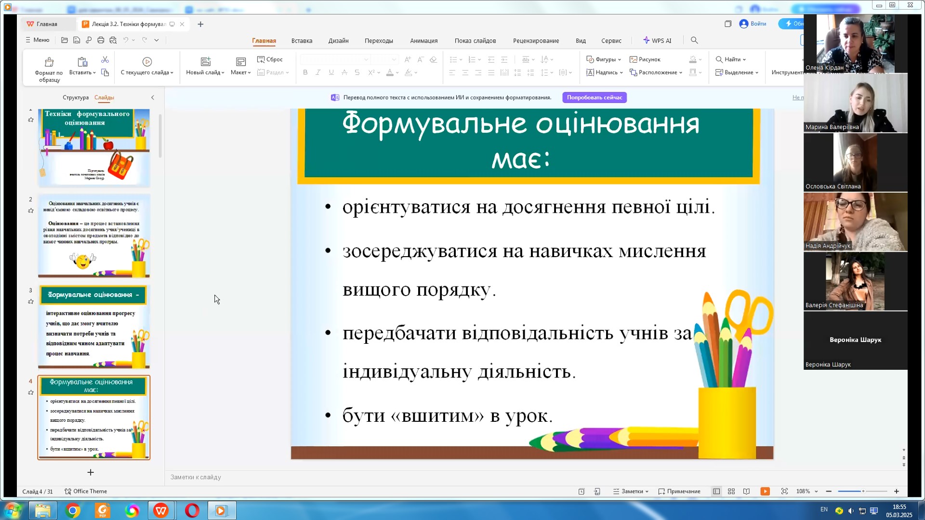Toggle italic formatting
The height and width of the screenshot is (520, 925).
pos(318,73)
